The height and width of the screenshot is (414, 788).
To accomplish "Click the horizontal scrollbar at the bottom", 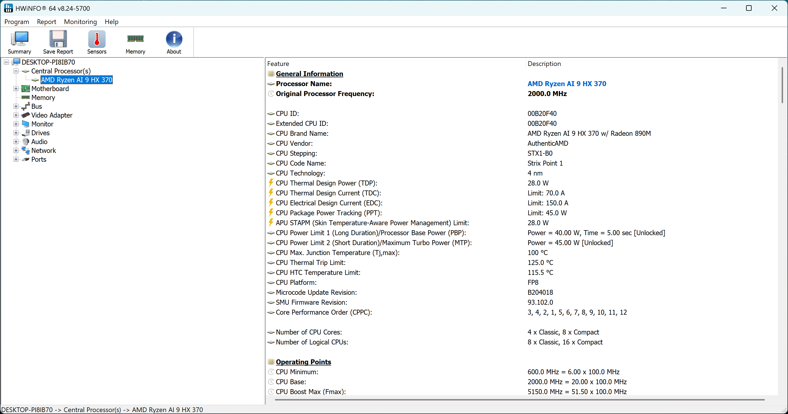I will pyautogui.click(x=520, y=400).
